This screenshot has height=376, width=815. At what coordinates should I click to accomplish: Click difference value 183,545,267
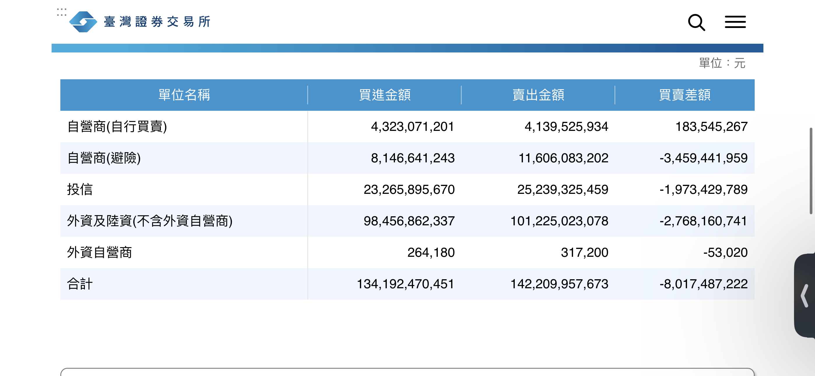[x=711, y=126]
